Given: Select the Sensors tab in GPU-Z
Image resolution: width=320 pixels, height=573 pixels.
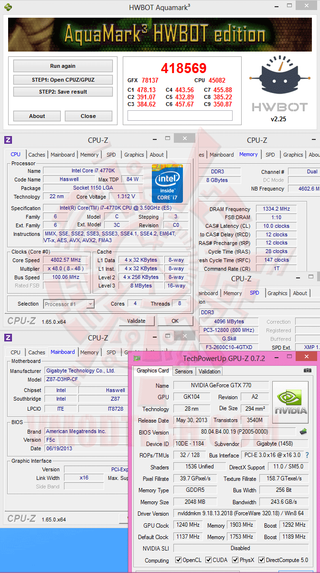Looking at the screenshot, I should (x=183, y=371).
